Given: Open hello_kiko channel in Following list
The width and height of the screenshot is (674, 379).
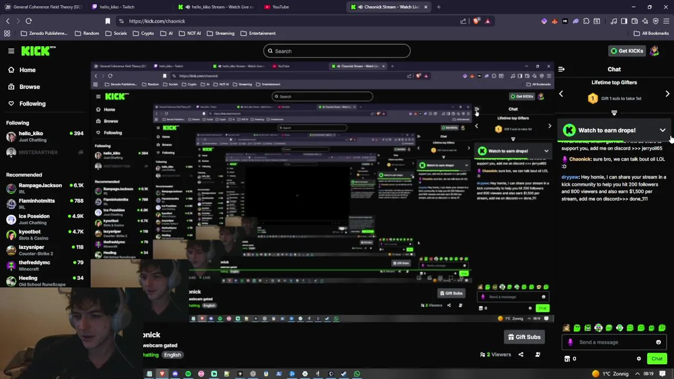Looking at the screenshot, I should (x=45, y=136).
